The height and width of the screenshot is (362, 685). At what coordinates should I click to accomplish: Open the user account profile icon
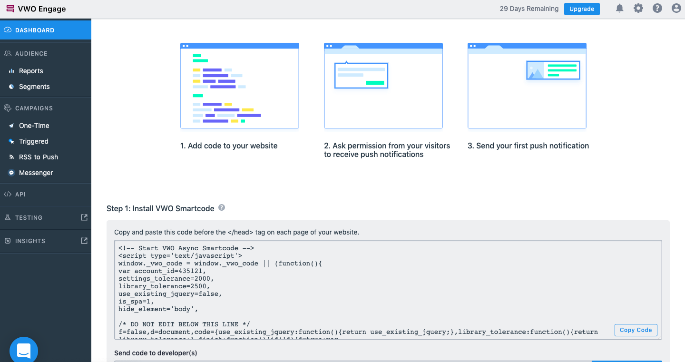tap(676, 8)
